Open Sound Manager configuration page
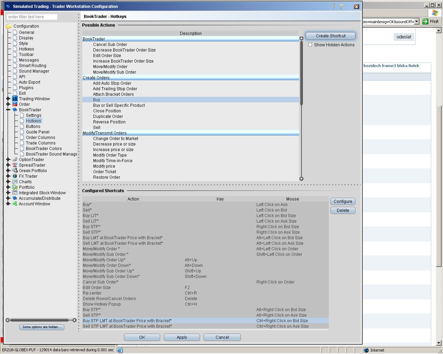The width and height of the screenshot is (443, 354). point(34,71)
